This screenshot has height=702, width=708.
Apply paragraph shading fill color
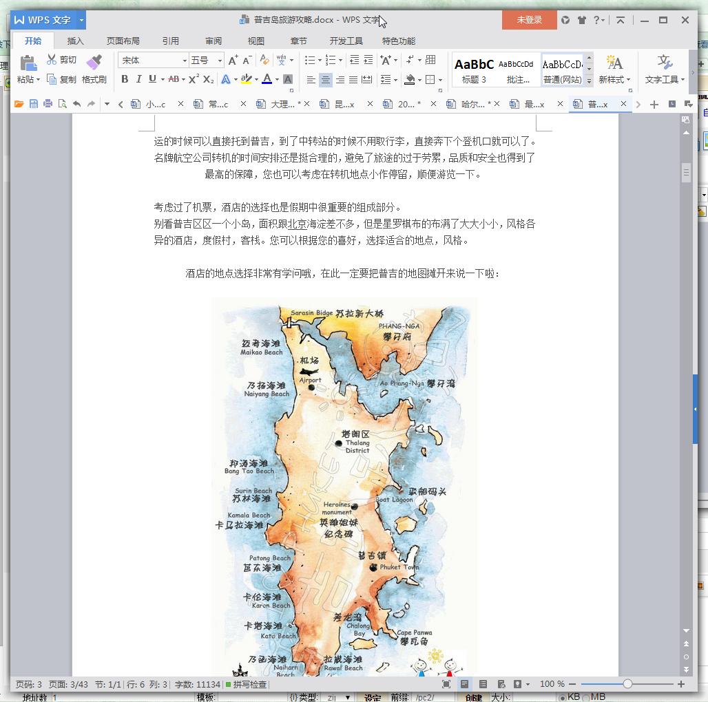pyautogui.click(x=410, y=80)
